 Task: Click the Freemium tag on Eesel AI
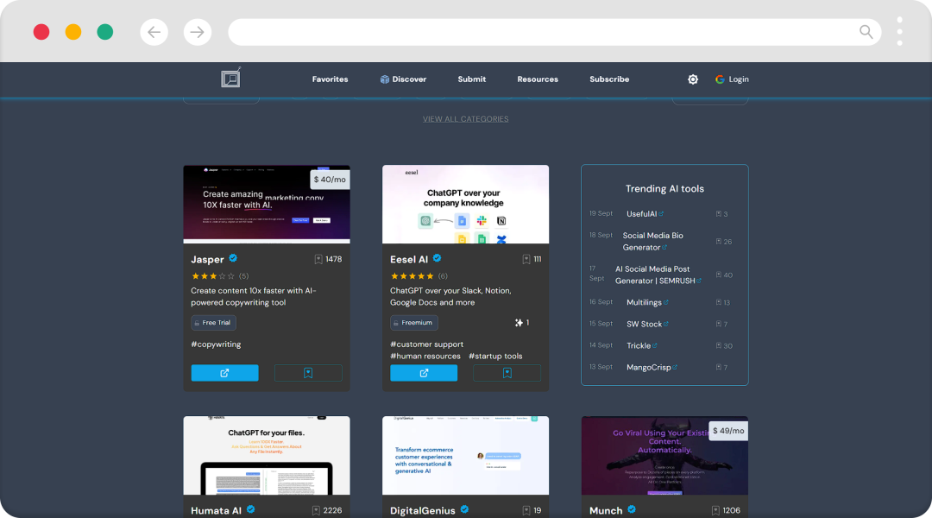413,322
